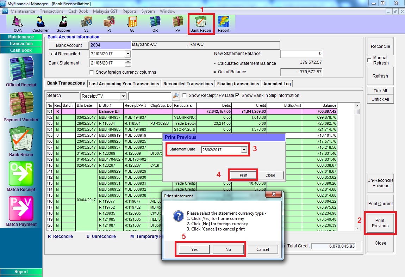Uncheck Show Bank In Slip Information
The height and width of the screenshot is (277, 405).
point(237,96)
